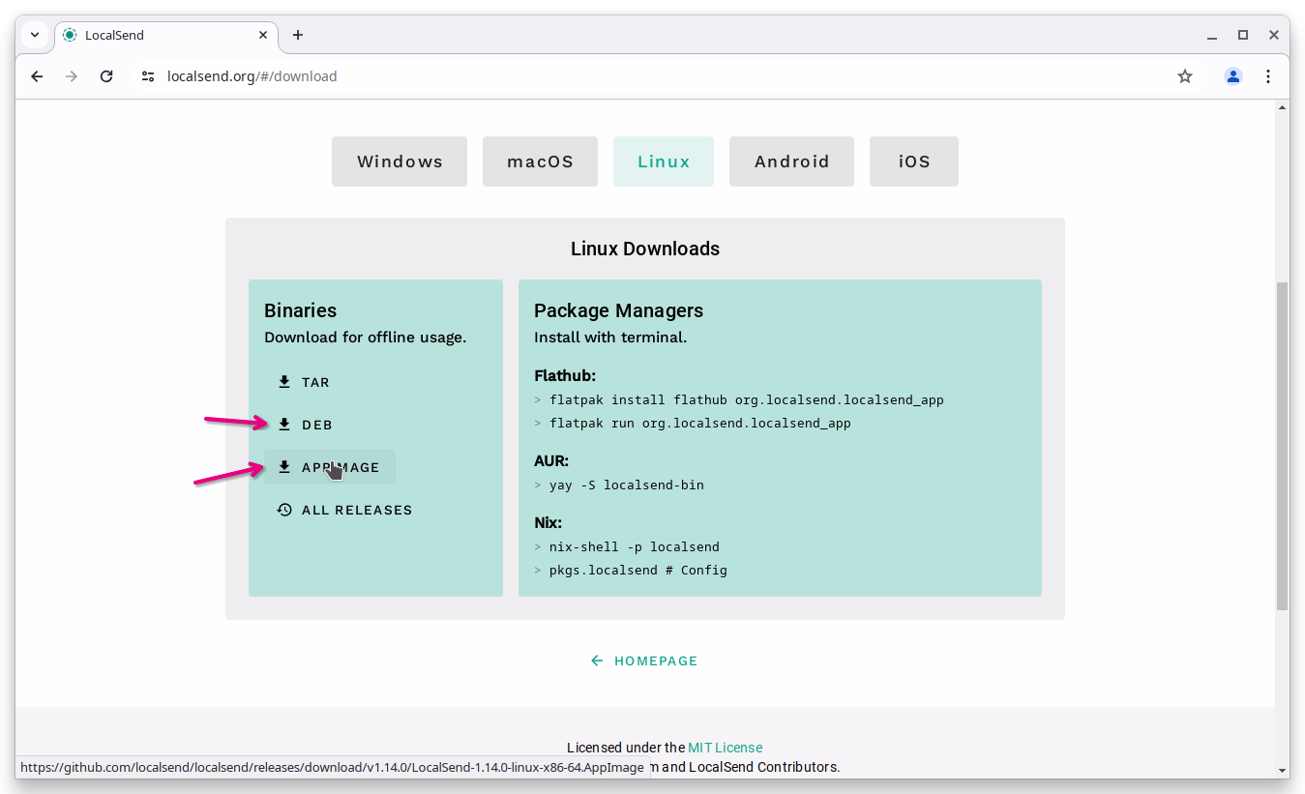
Task: Open the three-dot browser menu
Action: pyautogui.click(x=1268, y=75)
